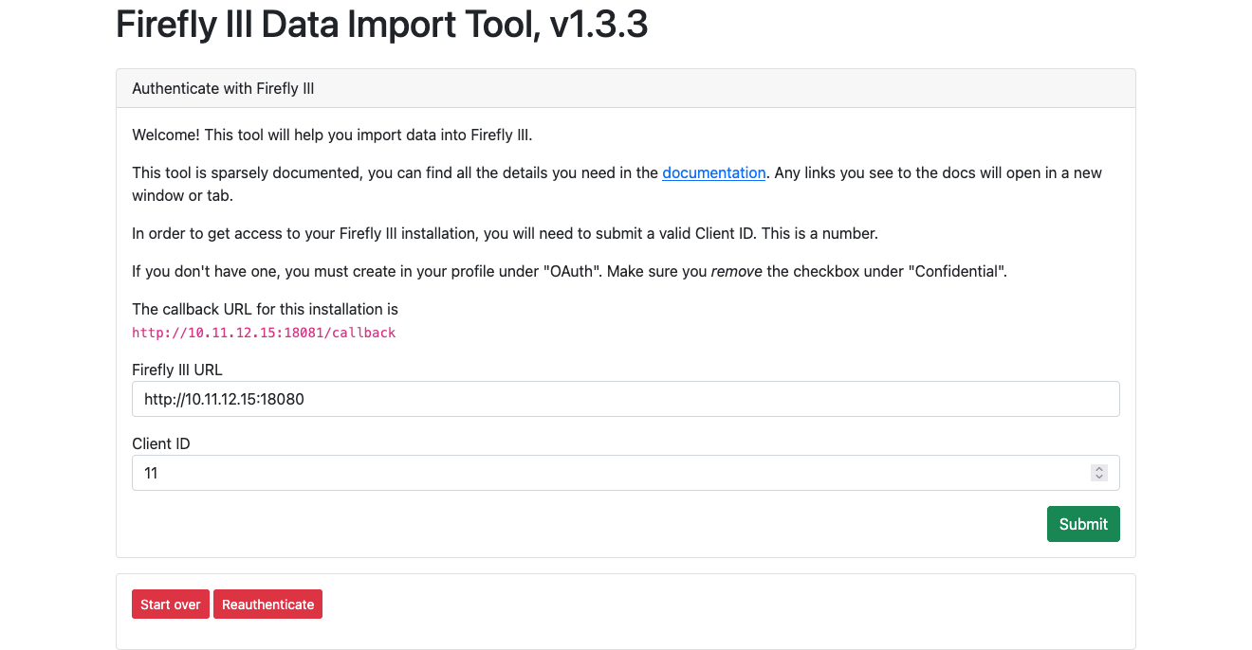Decrease Client ID with the down arrow
Image resolution: width=1252 pixels, height=650 pixels.
click(1099, 478)
